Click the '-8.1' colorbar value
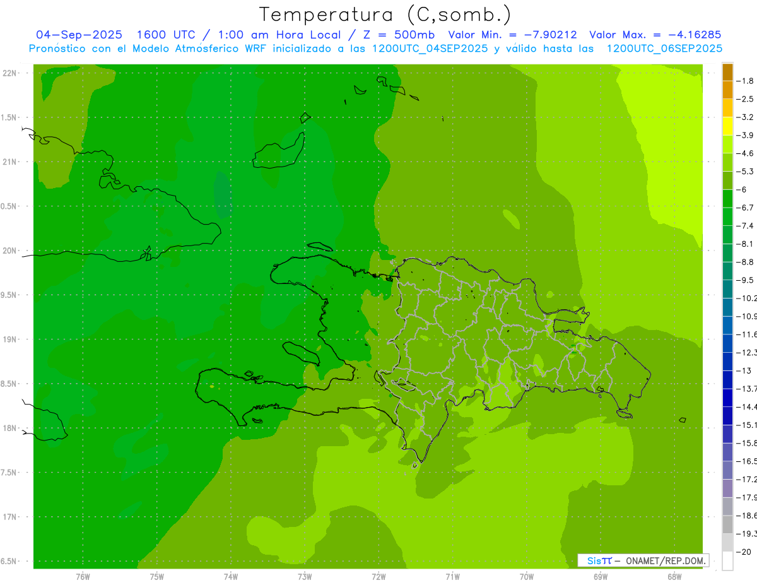This screenshot has width=757, height=585. tap(746, 244)
